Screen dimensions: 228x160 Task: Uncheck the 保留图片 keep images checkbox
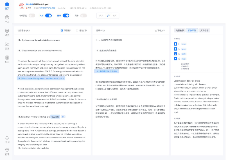tap(62, 31)
